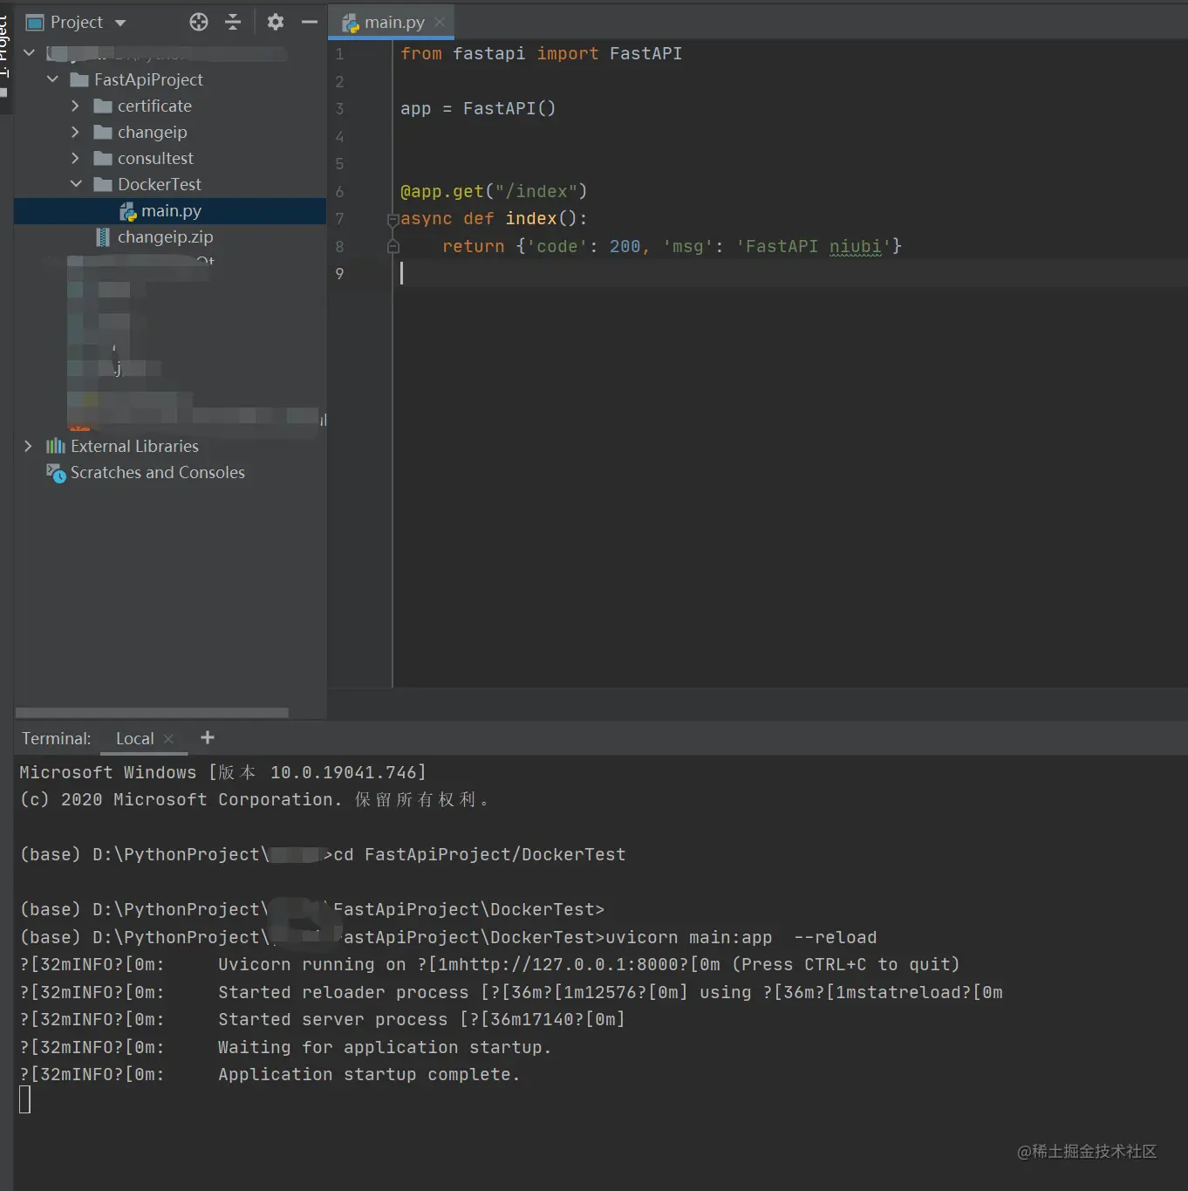1188x1191 pixels.
Task: Collapse the DockerTest folder
Action: [x=76, y=184]
